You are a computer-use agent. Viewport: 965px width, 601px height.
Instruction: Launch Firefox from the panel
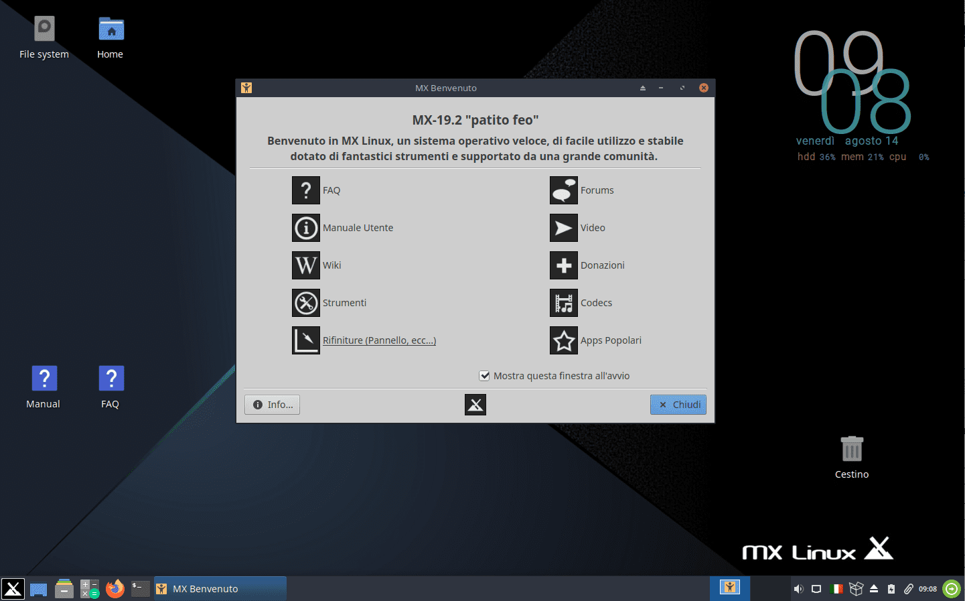click(115, 589)
